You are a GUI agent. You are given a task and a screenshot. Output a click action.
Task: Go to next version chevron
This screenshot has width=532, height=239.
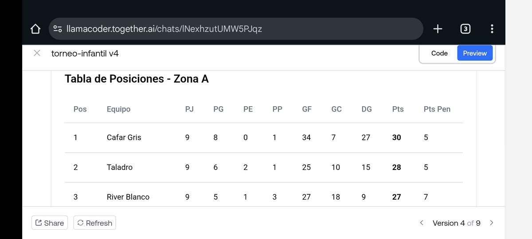(491, 223)
